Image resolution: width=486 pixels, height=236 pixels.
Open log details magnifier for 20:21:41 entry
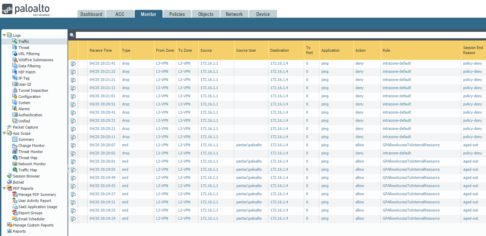coord(73,64)
